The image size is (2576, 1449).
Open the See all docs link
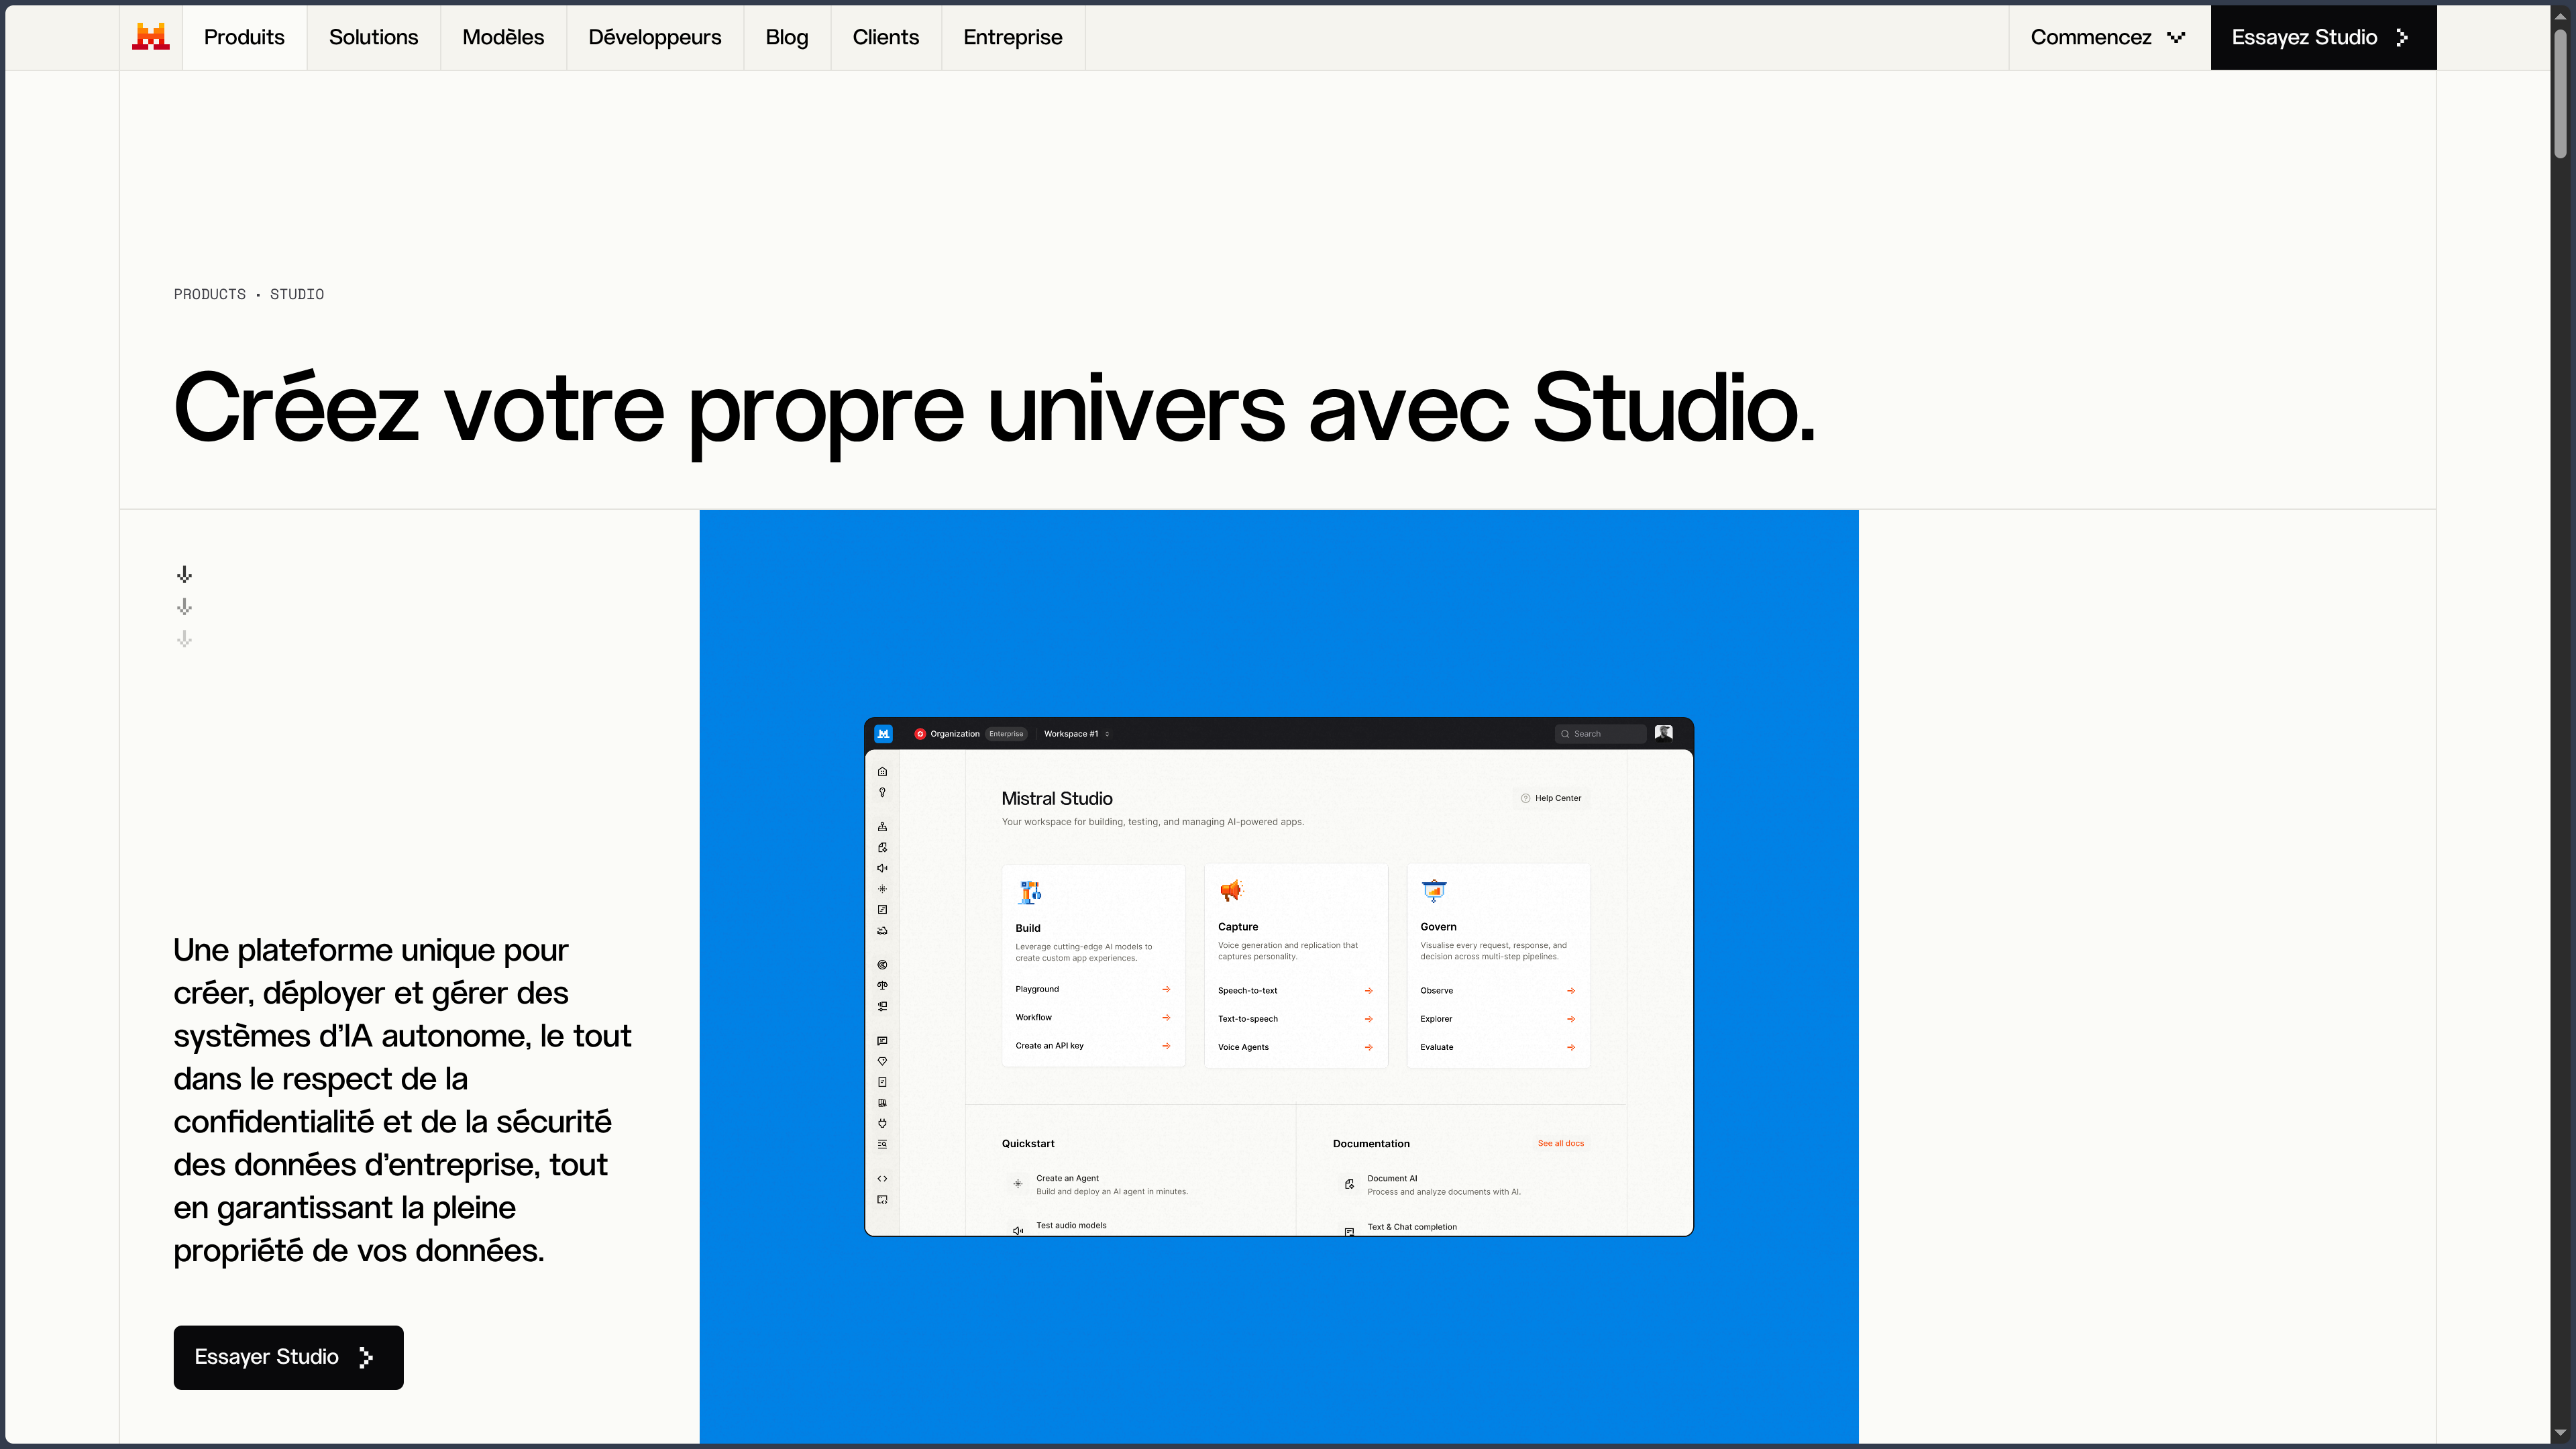click(x=1560, y=1143)
